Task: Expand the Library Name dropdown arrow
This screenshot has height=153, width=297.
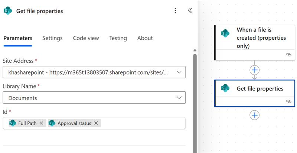Action: (179, 98)
